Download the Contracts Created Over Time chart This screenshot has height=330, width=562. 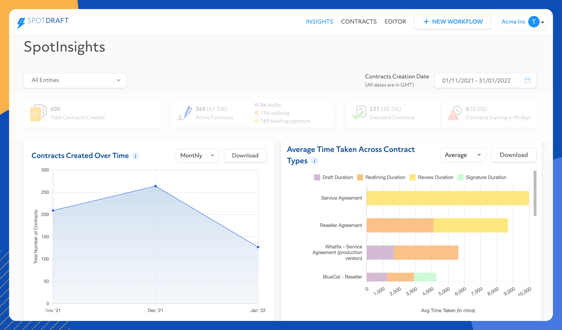point(245,155)
